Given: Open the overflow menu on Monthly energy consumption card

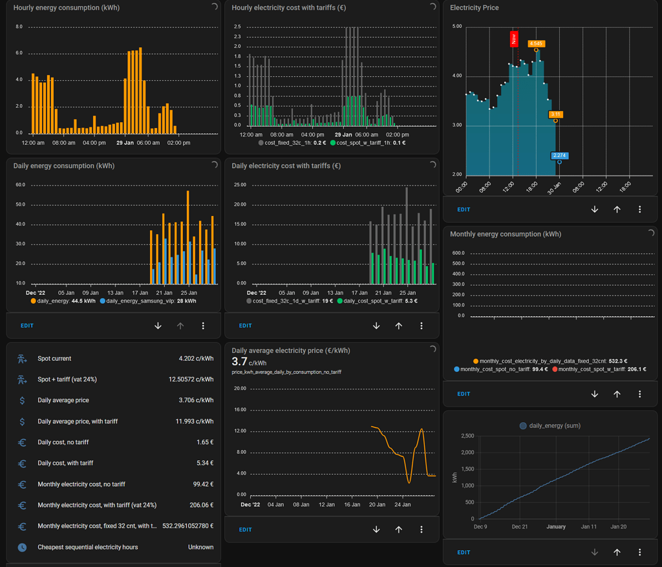Looking at the screenshot, I should tap(639, 393).
